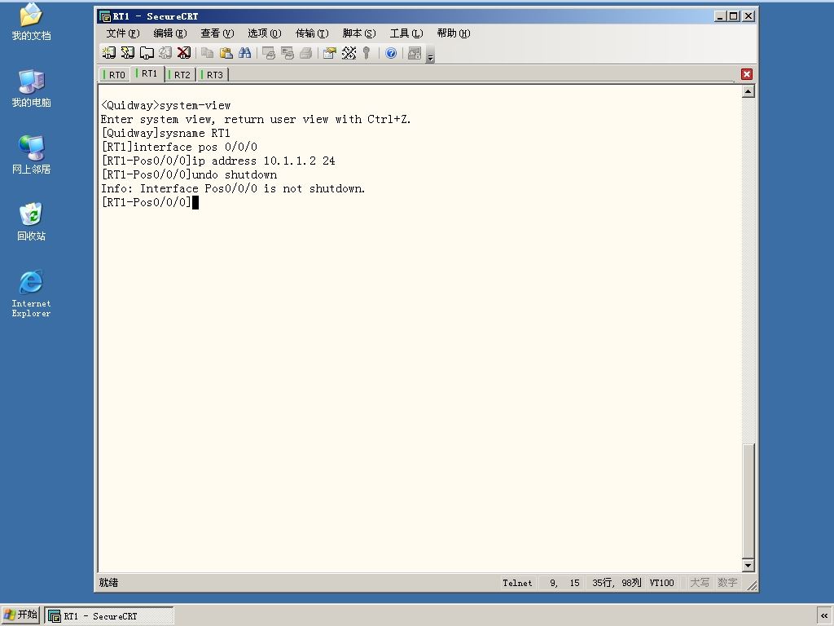Open the 脚本(S) menu
This screenshot has height=626, width=834.
[x=359, y=33]
